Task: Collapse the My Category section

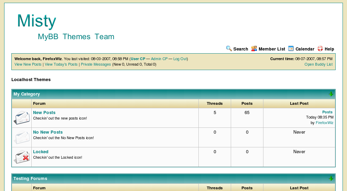Action: [x=331, y=94]
